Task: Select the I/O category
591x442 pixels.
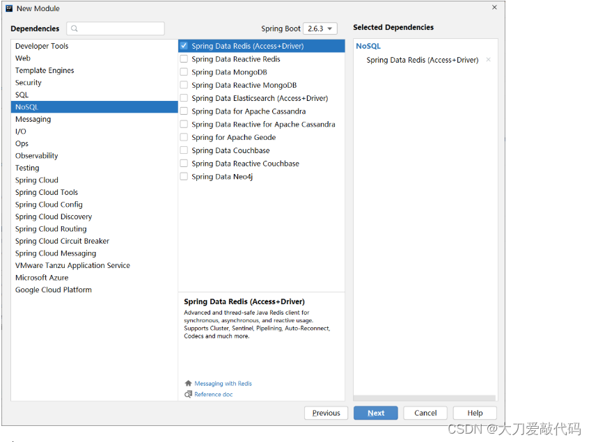Action: click(x=94, y=131)
